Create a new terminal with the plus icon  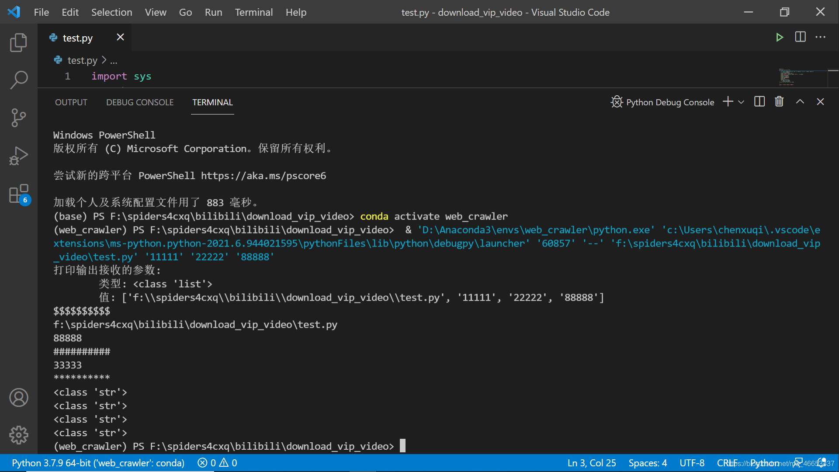tap(727, 101)
